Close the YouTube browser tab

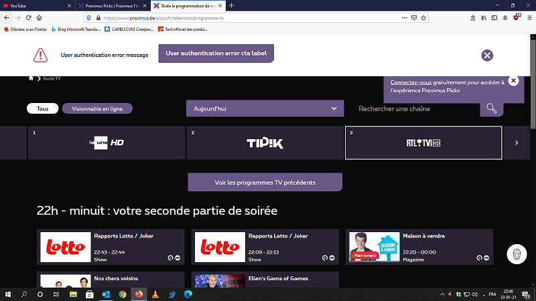[70, 5]
